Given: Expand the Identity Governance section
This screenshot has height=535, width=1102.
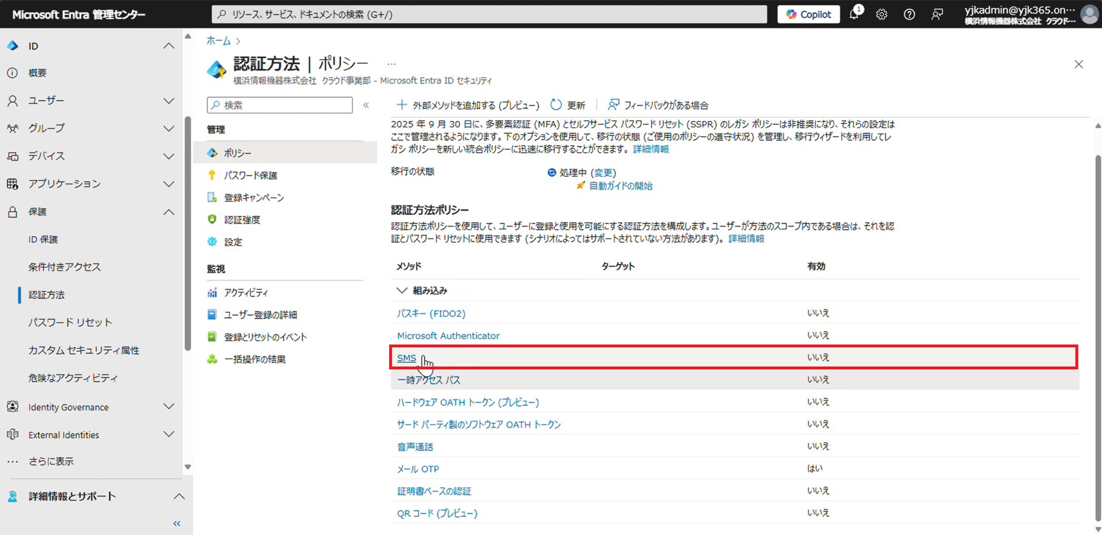Looking at the screenshot, I should click(168, 407).
